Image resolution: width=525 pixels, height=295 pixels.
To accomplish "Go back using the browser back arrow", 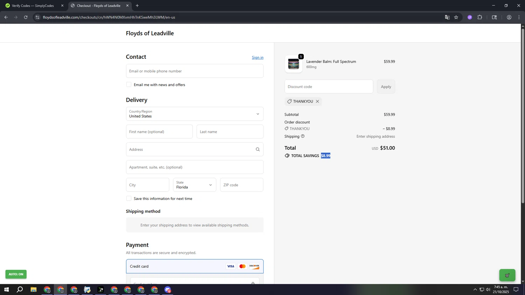I will tap(6, 17).
